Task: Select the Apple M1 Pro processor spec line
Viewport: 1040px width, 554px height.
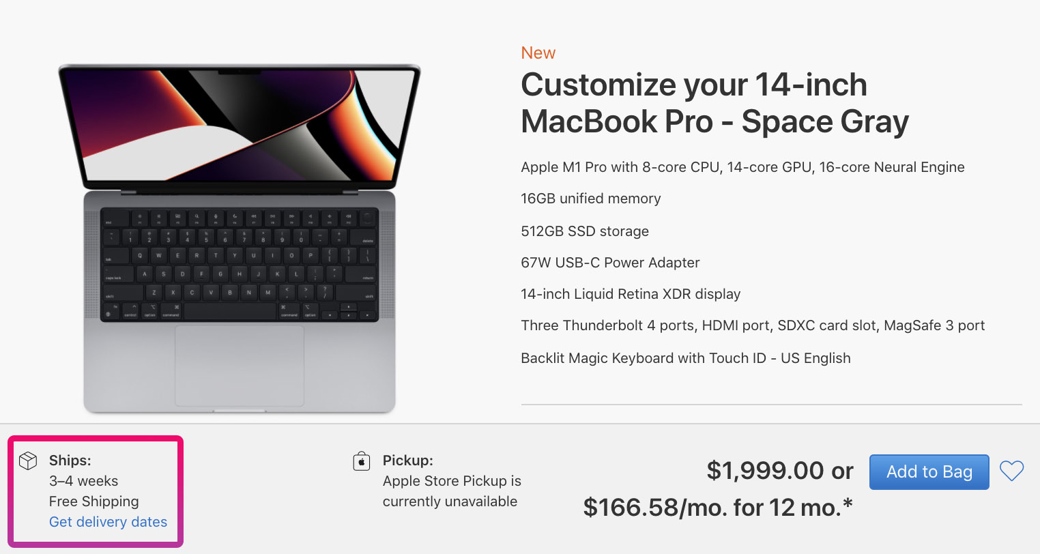Action: click(742, 167)
